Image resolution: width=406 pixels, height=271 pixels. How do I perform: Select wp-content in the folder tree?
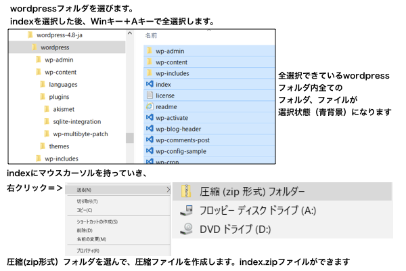60,72
